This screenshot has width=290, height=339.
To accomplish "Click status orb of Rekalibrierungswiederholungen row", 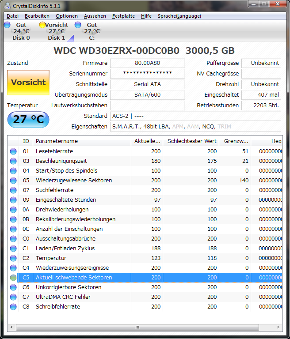I will click(13, 219).
